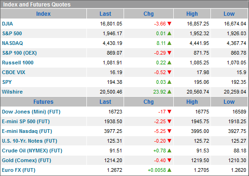Screen dimensions: 249x176
Task: Click the red down arrow next to CBOE VIX change
Action: (x=169, y=72)
